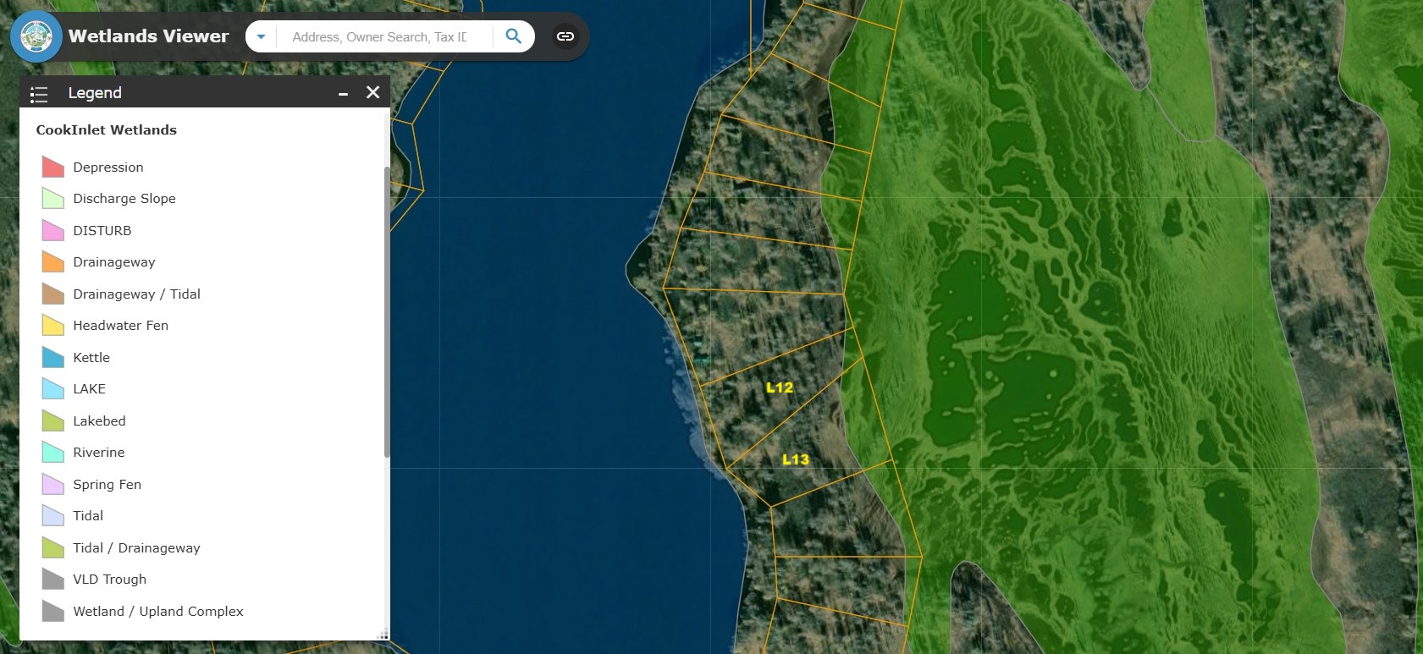Select the Drainageway orange legend swatch

pyautogui.click(x=53, y=262)
